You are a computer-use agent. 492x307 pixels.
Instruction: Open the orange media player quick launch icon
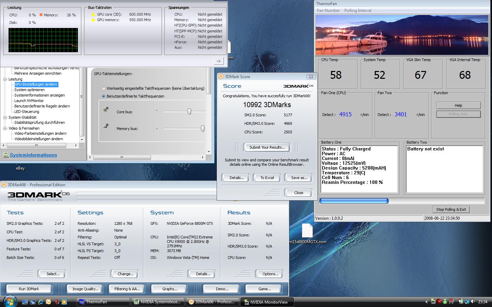(x=64, y=302)
